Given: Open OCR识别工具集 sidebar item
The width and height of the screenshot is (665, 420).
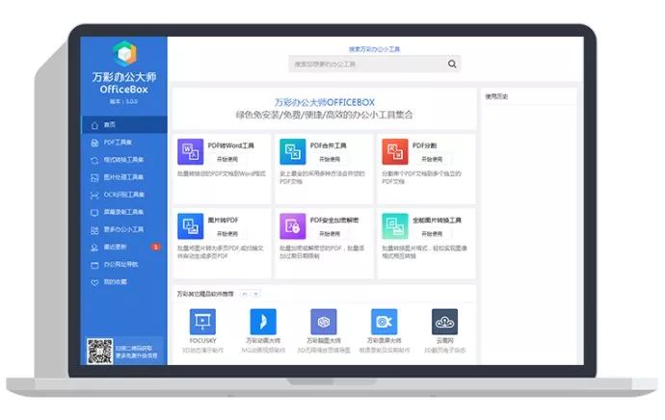Looking at the screenshot, I should point(123,195).
